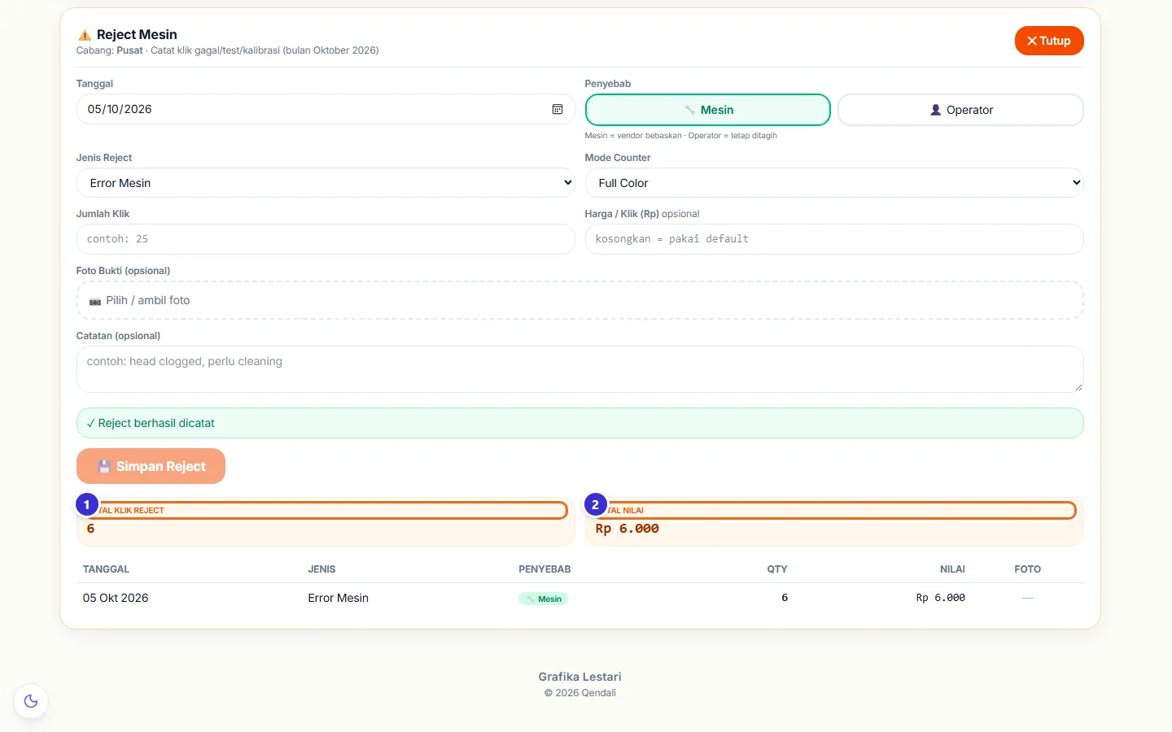Click the "Reject berhasil dicatat" success message
This screenshot has height=732, width=1172.
coord(579,423)
